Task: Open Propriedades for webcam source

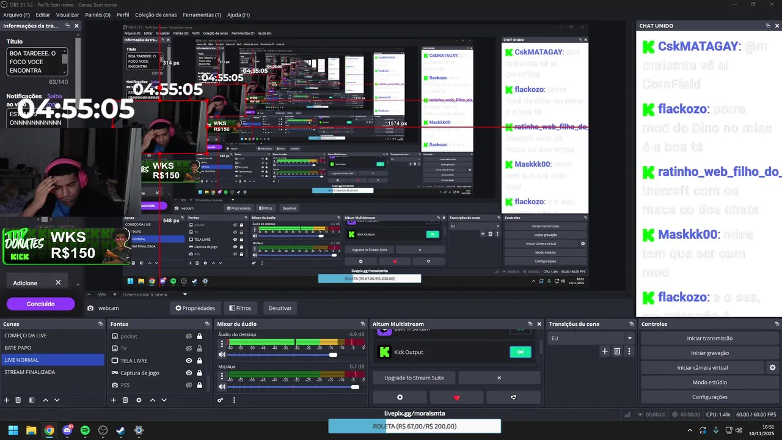Action: [x=195, y=308]
